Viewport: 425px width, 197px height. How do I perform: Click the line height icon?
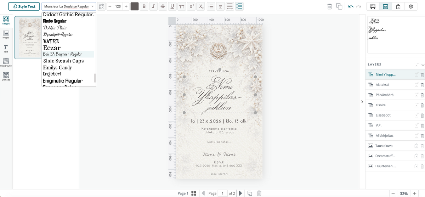click(239, 6)
